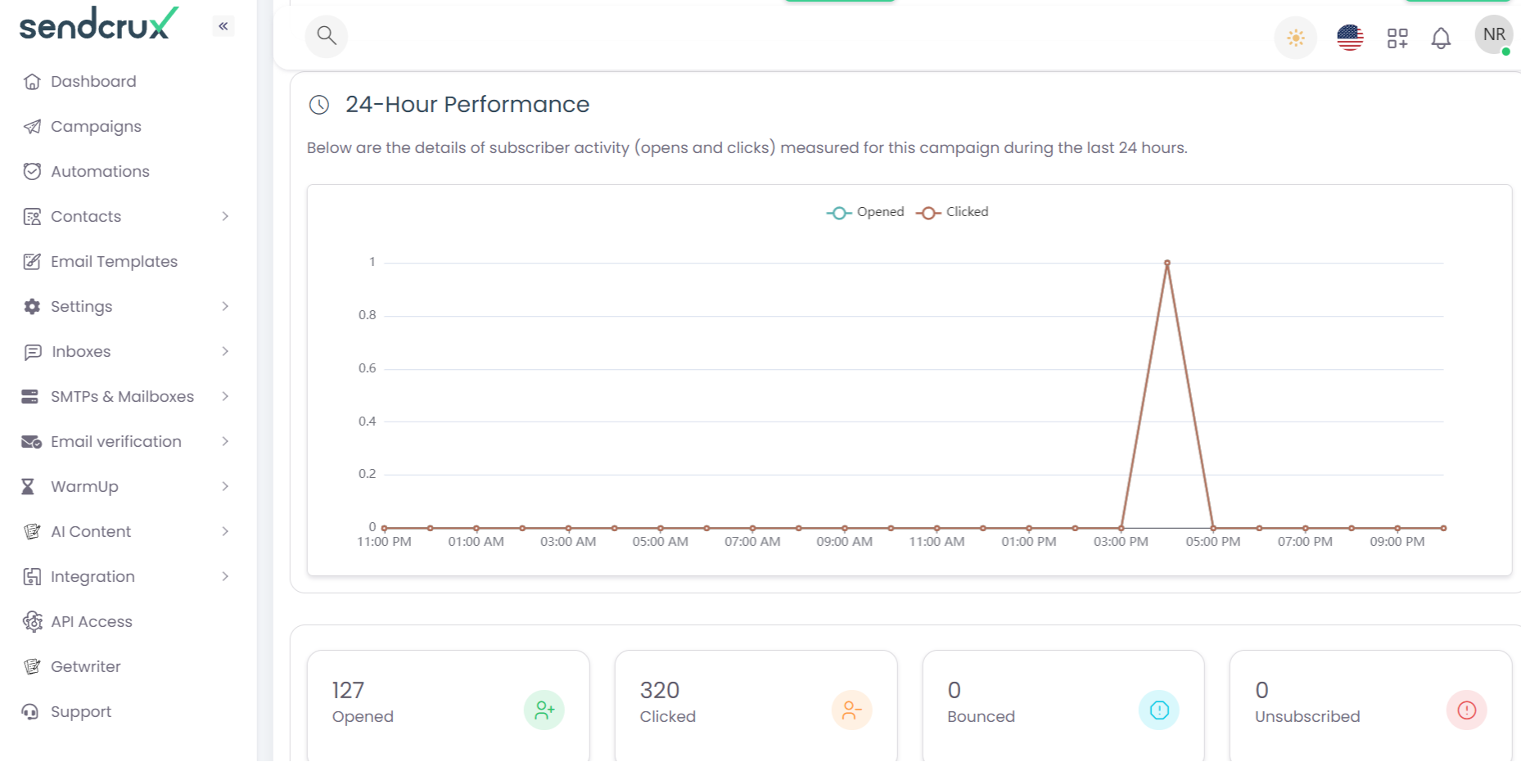Toggle the Clicked series in chart legend
The width and height of the screenshot is (1521, 771).
[953, 212]
